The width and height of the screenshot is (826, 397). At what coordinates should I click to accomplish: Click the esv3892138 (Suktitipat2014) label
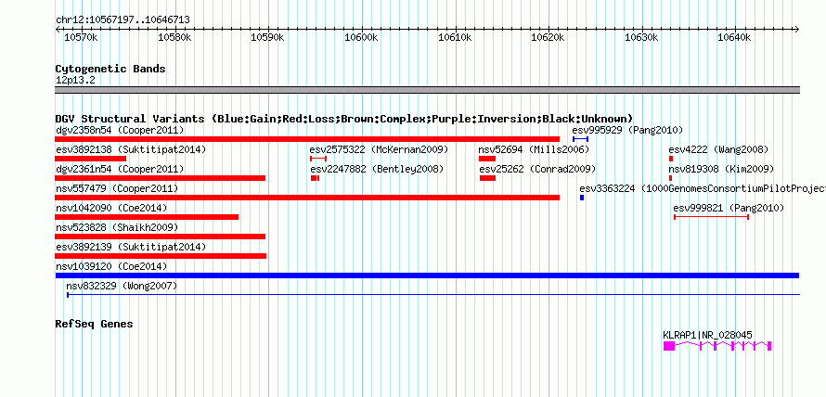[x=131, y=149]
